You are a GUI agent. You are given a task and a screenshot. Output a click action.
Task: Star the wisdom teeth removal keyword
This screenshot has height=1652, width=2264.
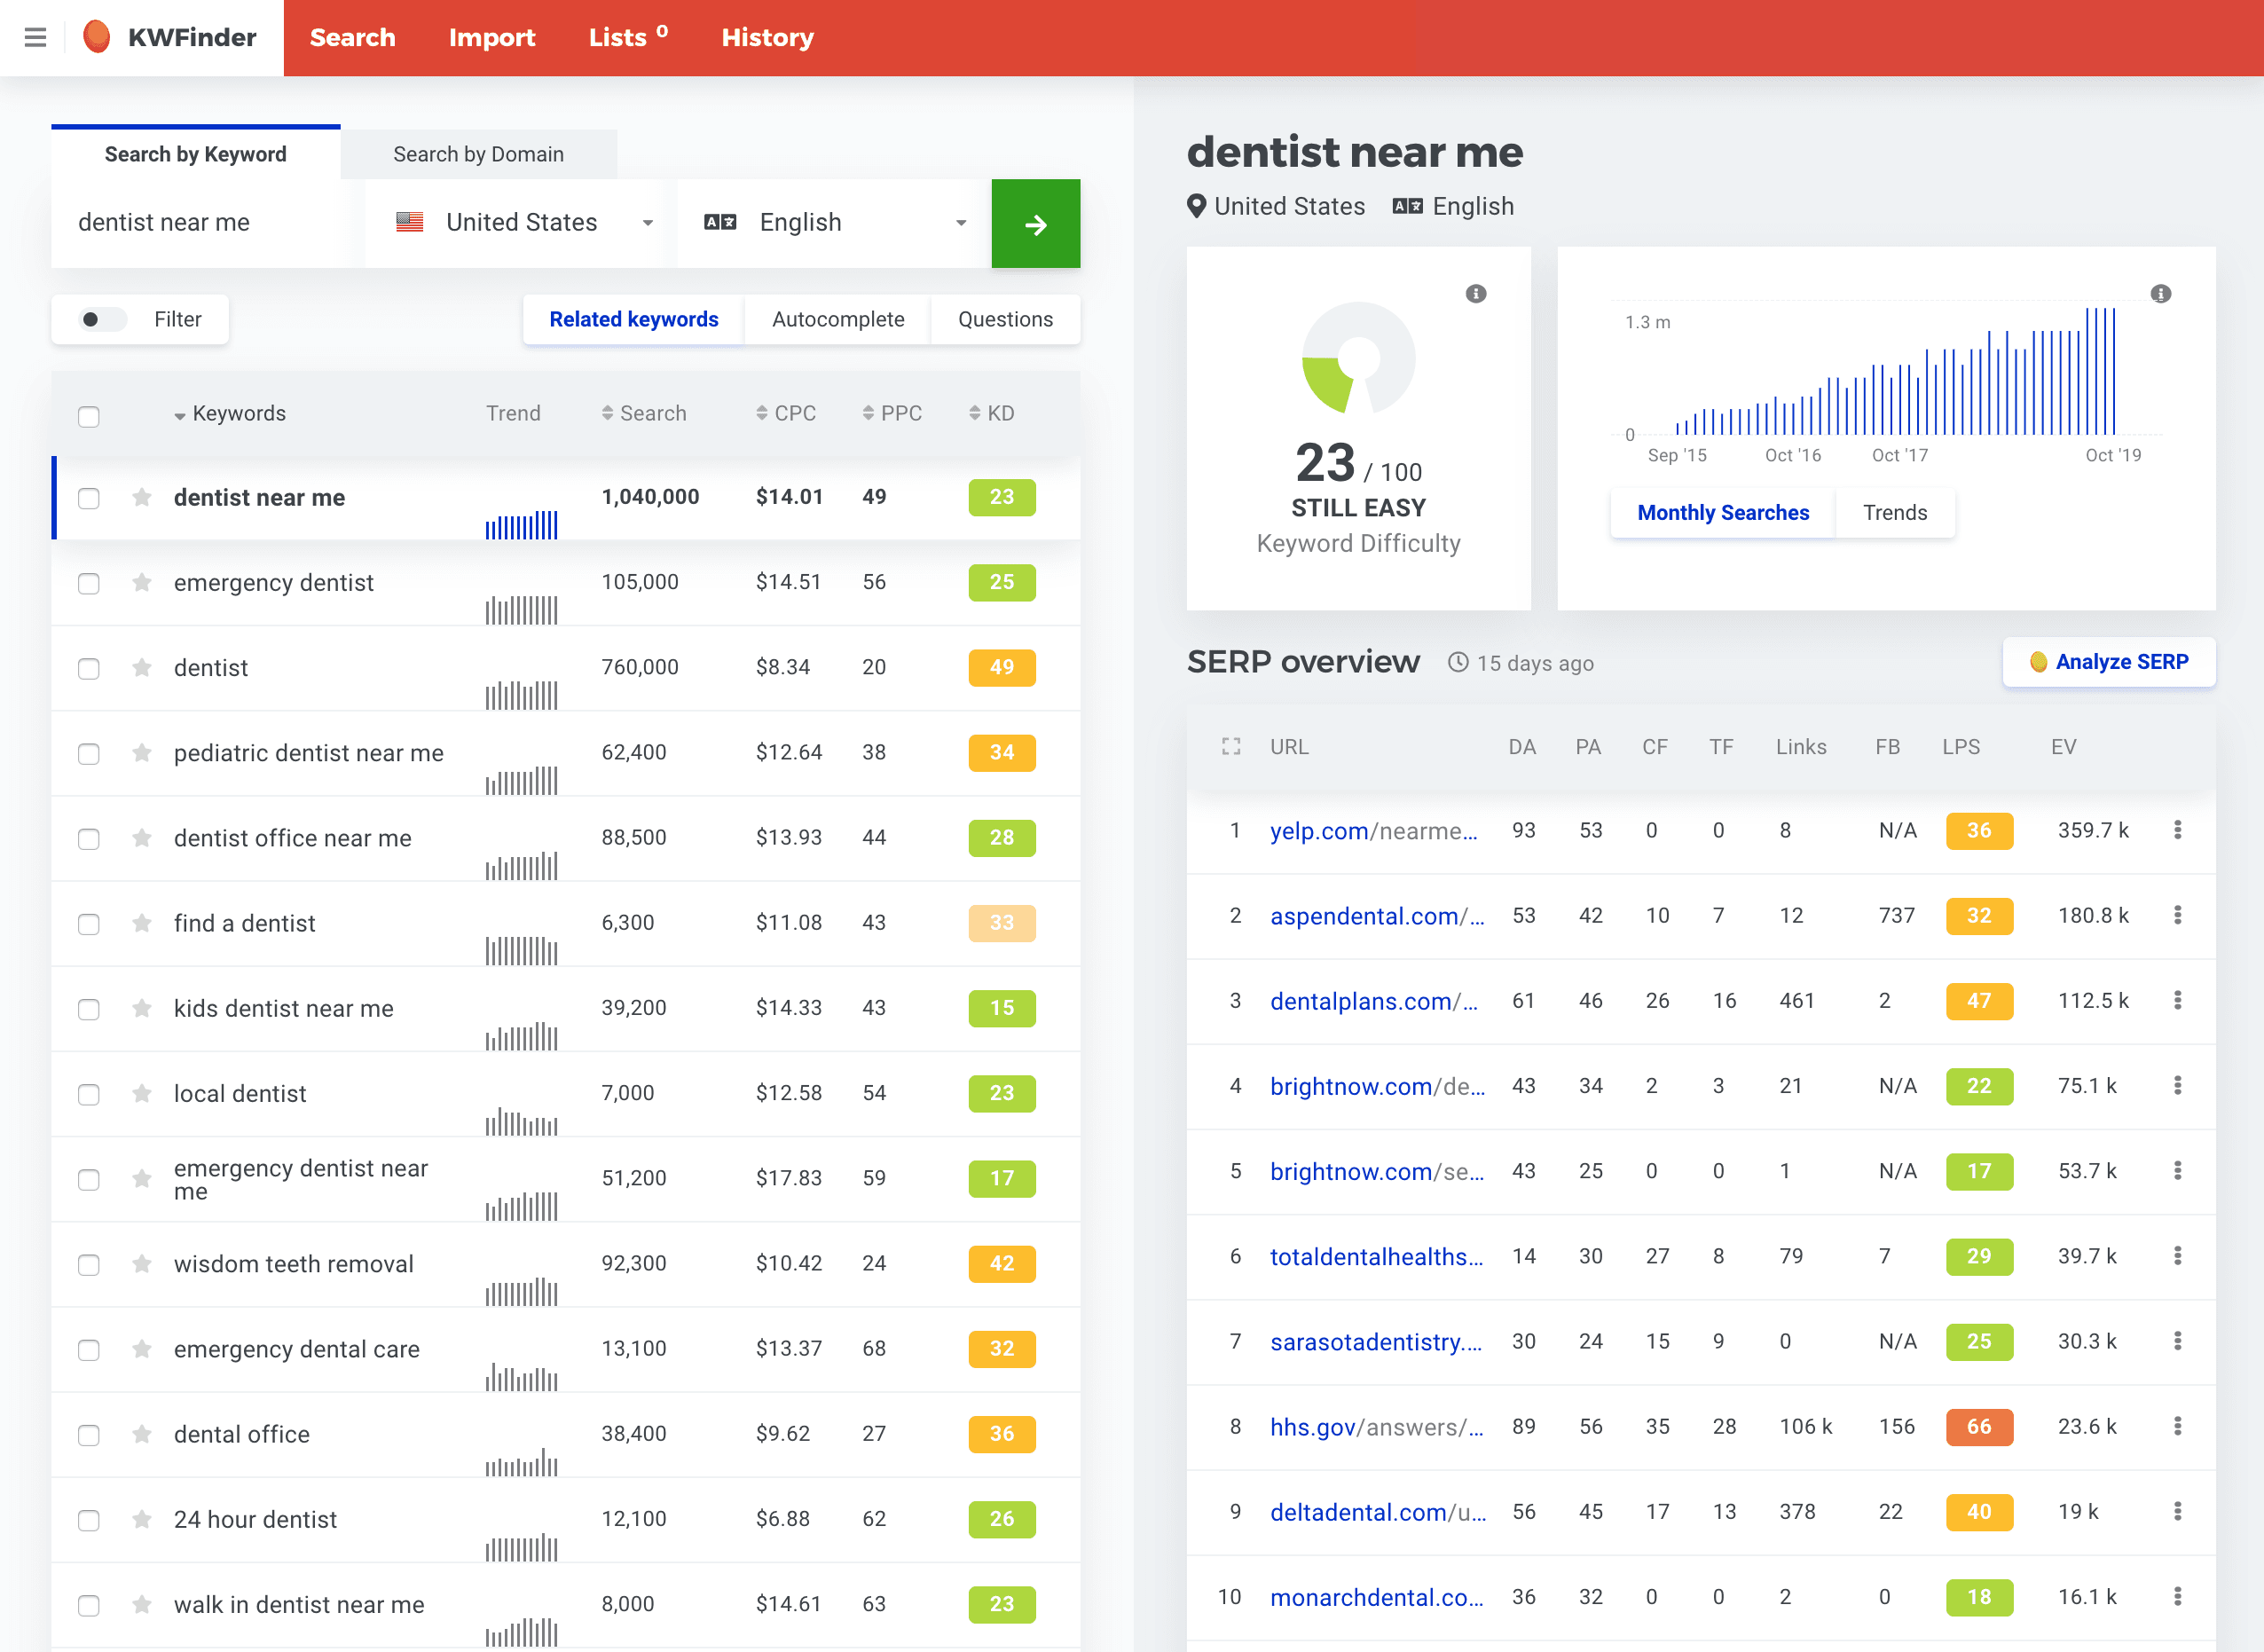point(142,1264)
